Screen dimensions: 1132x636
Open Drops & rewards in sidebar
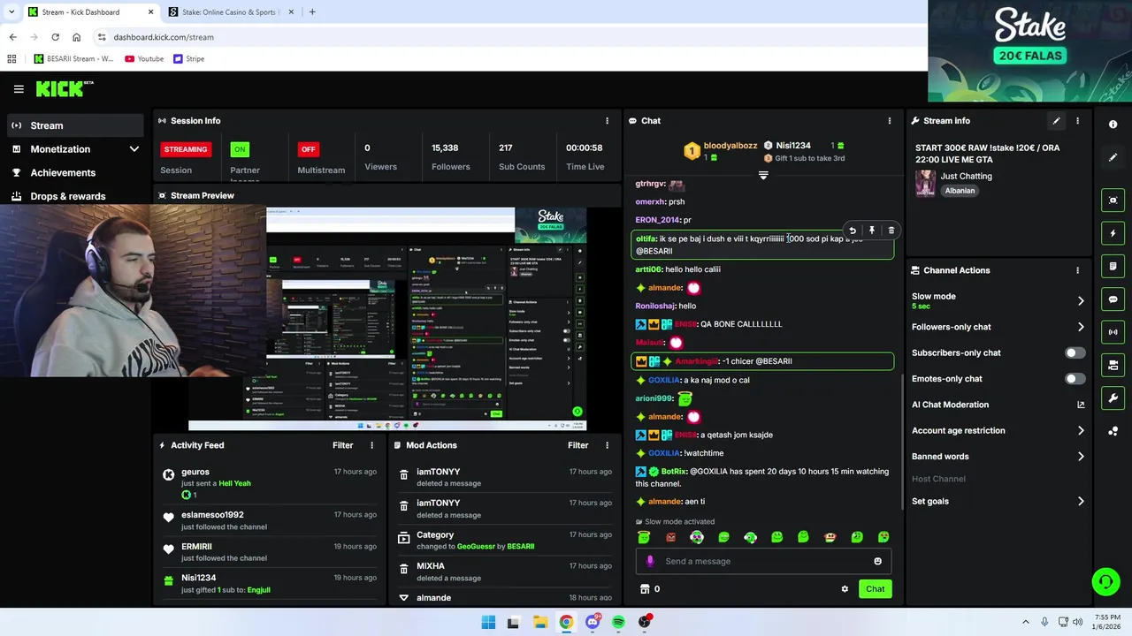tap(74, 196)
